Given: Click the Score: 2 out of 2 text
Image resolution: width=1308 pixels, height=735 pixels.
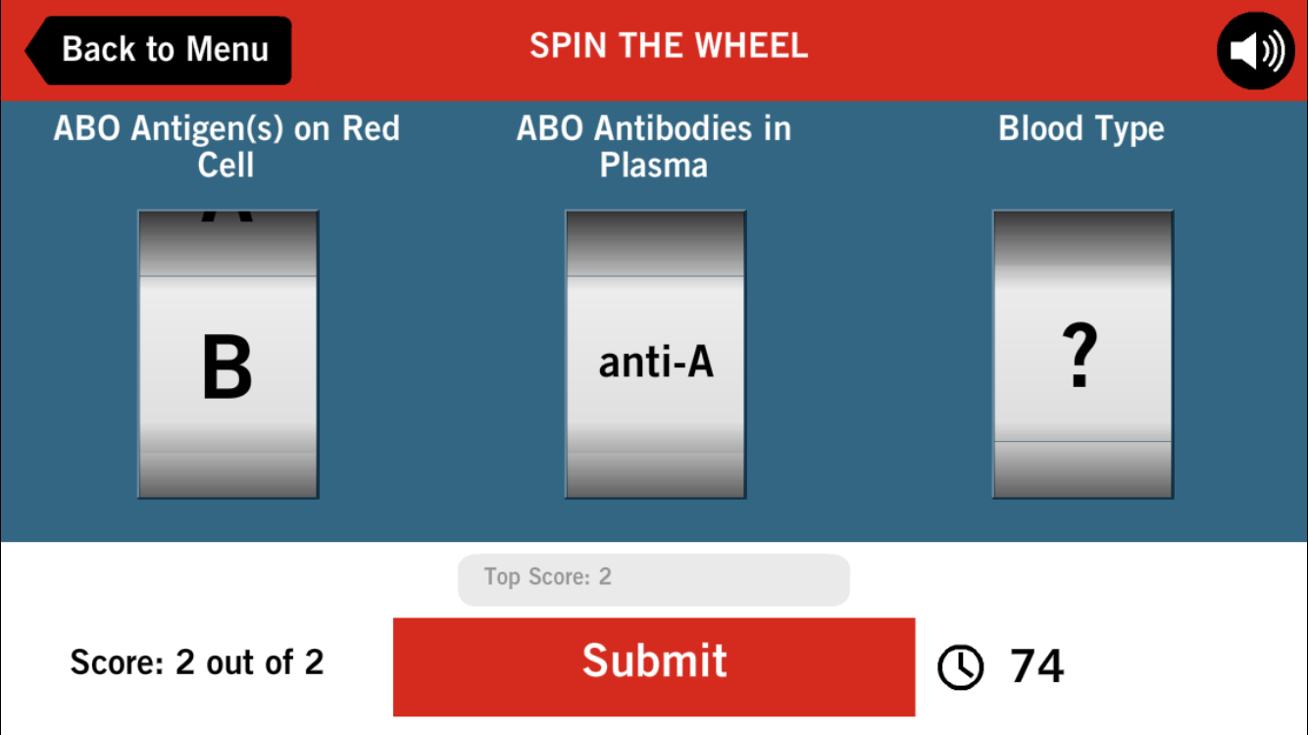Looking at the screenshot, I should [x=197, y=662].
